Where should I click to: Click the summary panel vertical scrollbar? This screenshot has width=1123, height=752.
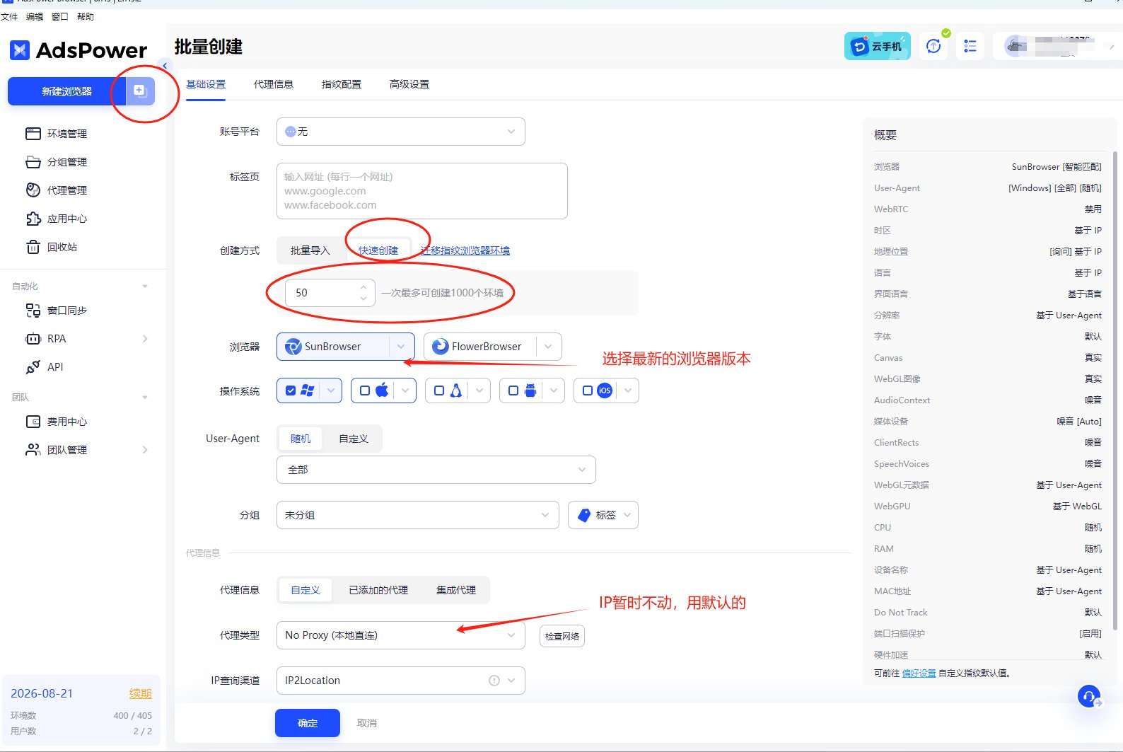click(1115, 390)
